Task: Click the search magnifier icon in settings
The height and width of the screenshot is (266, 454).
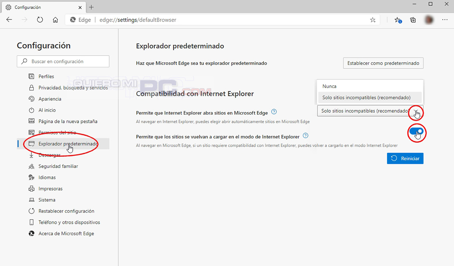Action: [x=25, y=61]
